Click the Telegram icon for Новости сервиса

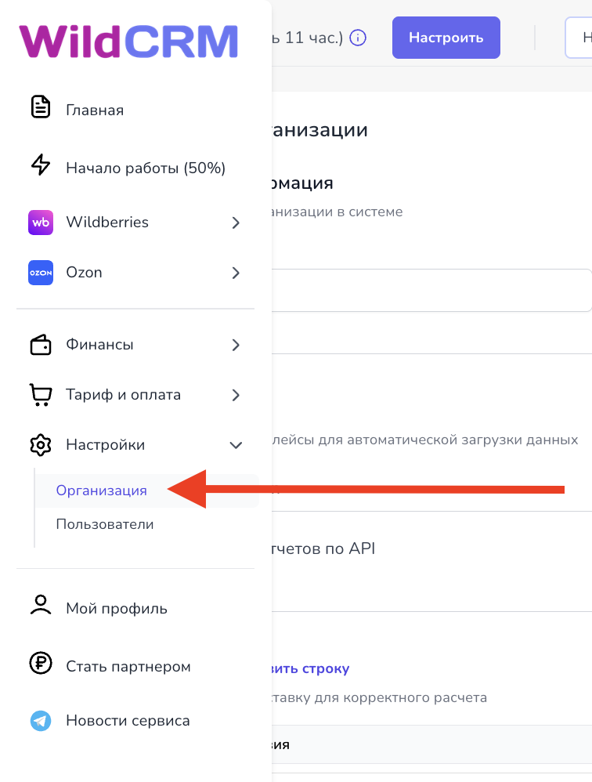(41, 721)
